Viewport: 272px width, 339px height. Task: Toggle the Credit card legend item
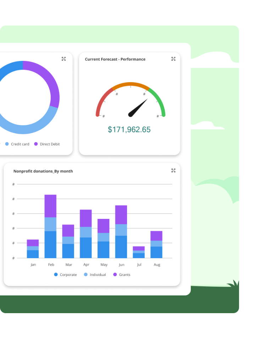pyautogui.click(x=17, y=144)
